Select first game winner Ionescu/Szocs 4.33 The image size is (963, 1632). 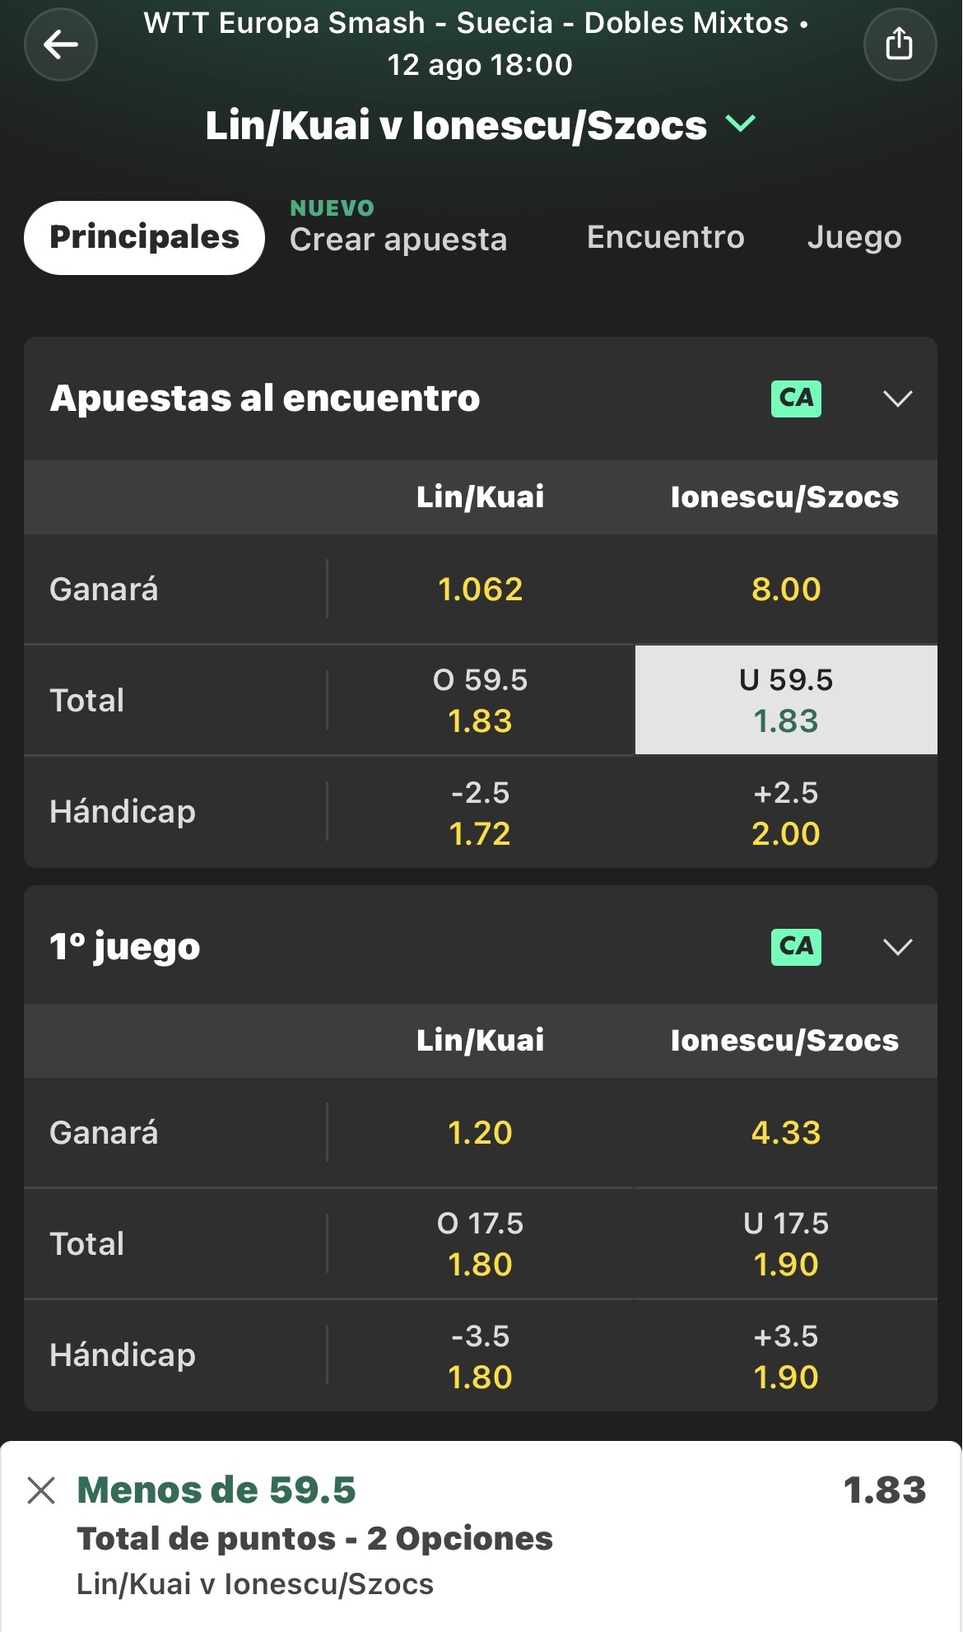click(786, 1133)
